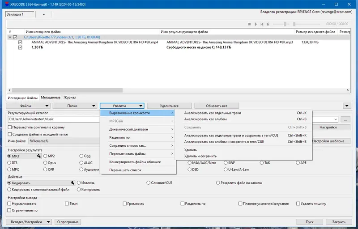Expand Сохранить список как submenu
Viewport: 358px width, 229px height.
(x=138, y=145)
